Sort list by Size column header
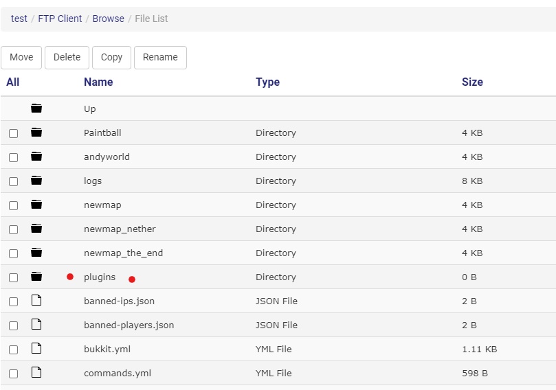Screen dimensions: 556x390 click(x=472, y=82)
